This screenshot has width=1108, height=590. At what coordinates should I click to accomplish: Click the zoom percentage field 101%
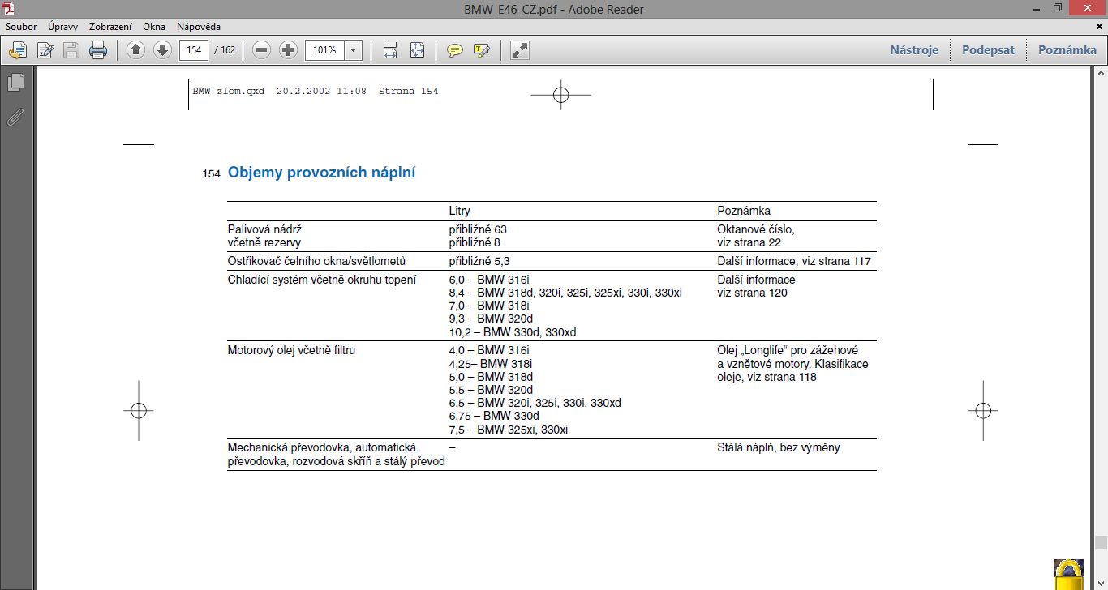325,50
